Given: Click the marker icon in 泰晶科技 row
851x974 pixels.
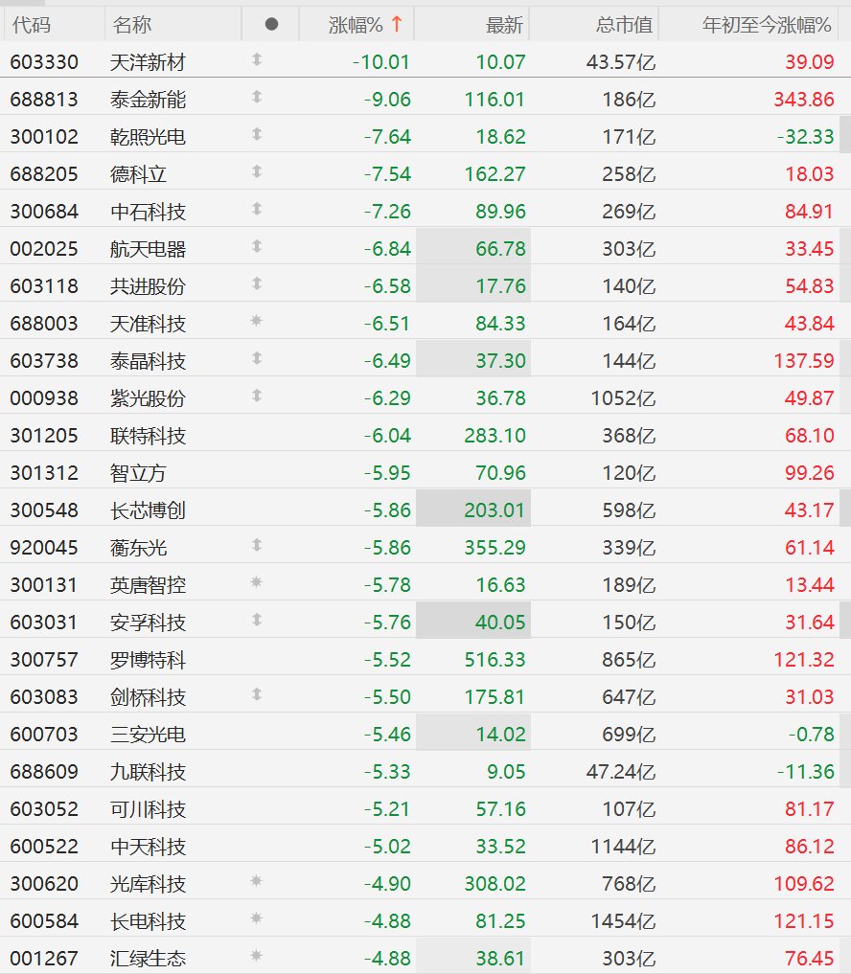Looking at the screenshot, I should tap(257, 358).
